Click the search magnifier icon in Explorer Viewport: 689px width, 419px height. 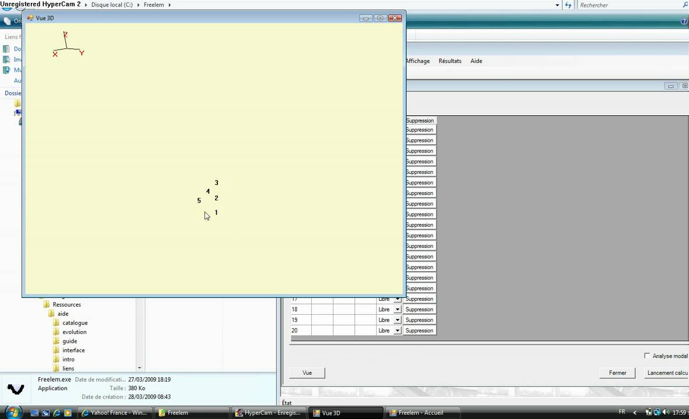point(685,5)
